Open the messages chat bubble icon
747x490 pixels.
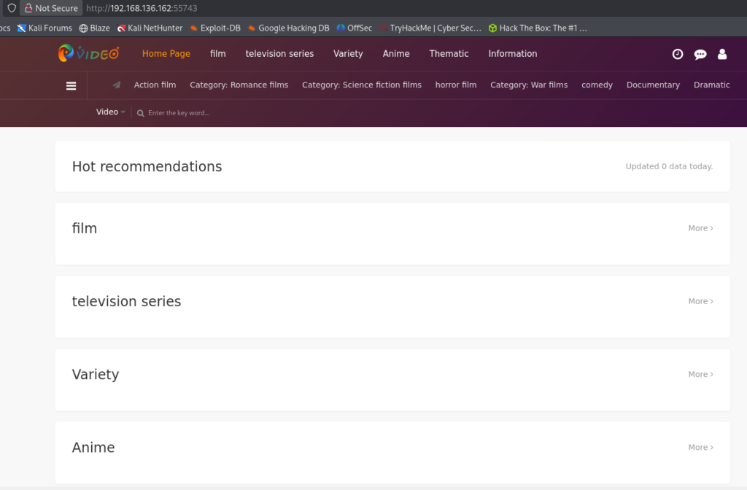pyautogui.click(x=700, y=54)
